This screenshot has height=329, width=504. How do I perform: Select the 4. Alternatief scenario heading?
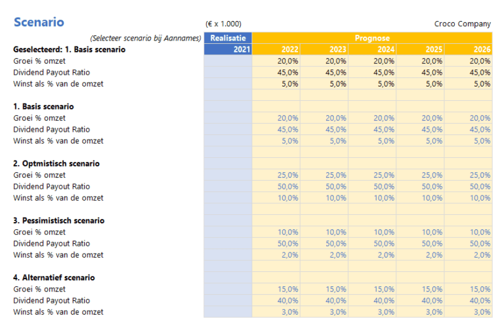pos(55,277)
